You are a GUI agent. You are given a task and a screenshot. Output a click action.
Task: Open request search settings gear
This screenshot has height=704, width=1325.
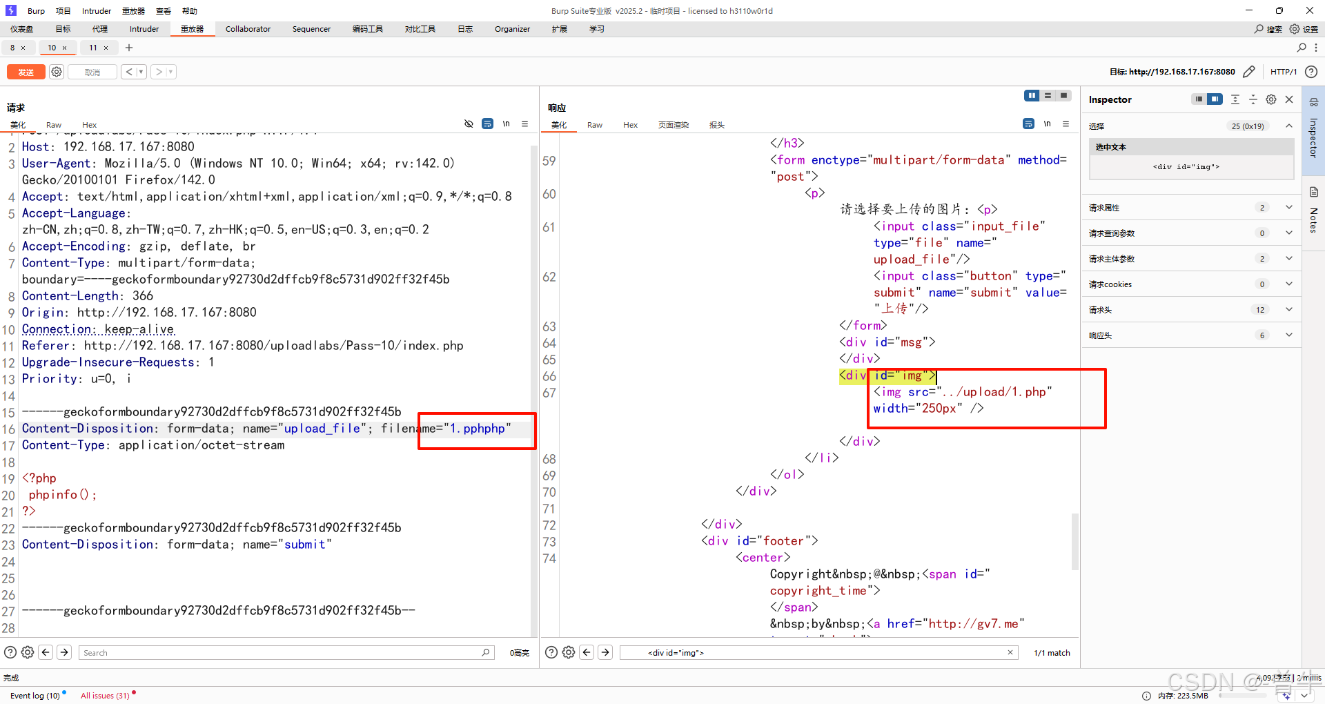coord(28,652)
